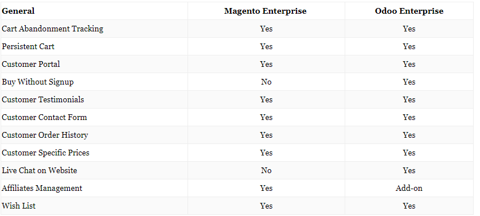Click Magento's No for Live Chat

(266, 170)
